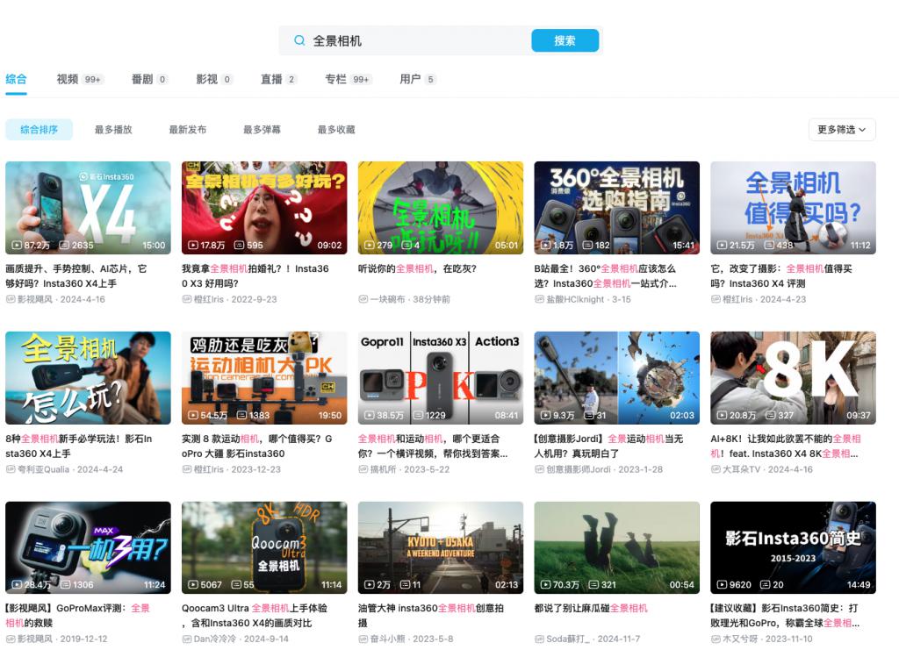Open the Insta360 X4 video thumbnail
Image resolution: width=899 pixels, height=650 pixels.
click(x=89, y=208)
